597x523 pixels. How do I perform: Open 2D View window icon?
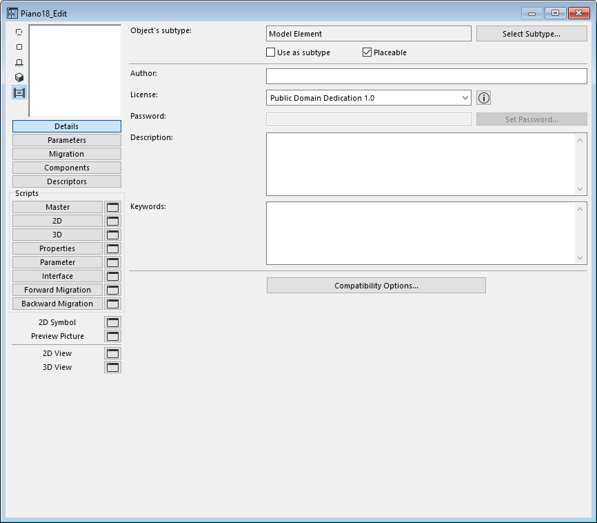point(112,353)
